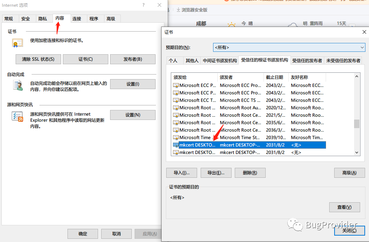The image size is (369, 242).
Task: Click 确定 button in Internet Options
Action: [x=83, y=234]
